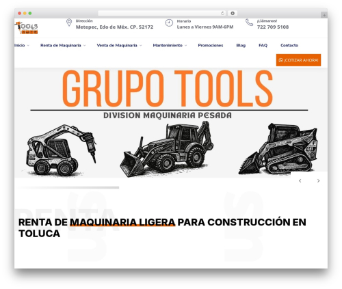Reload the page with the refresh icon

click(x=222, y=13)
